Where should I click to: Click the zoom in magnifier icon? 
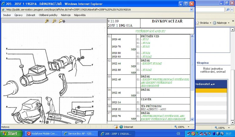pos(47,21)
